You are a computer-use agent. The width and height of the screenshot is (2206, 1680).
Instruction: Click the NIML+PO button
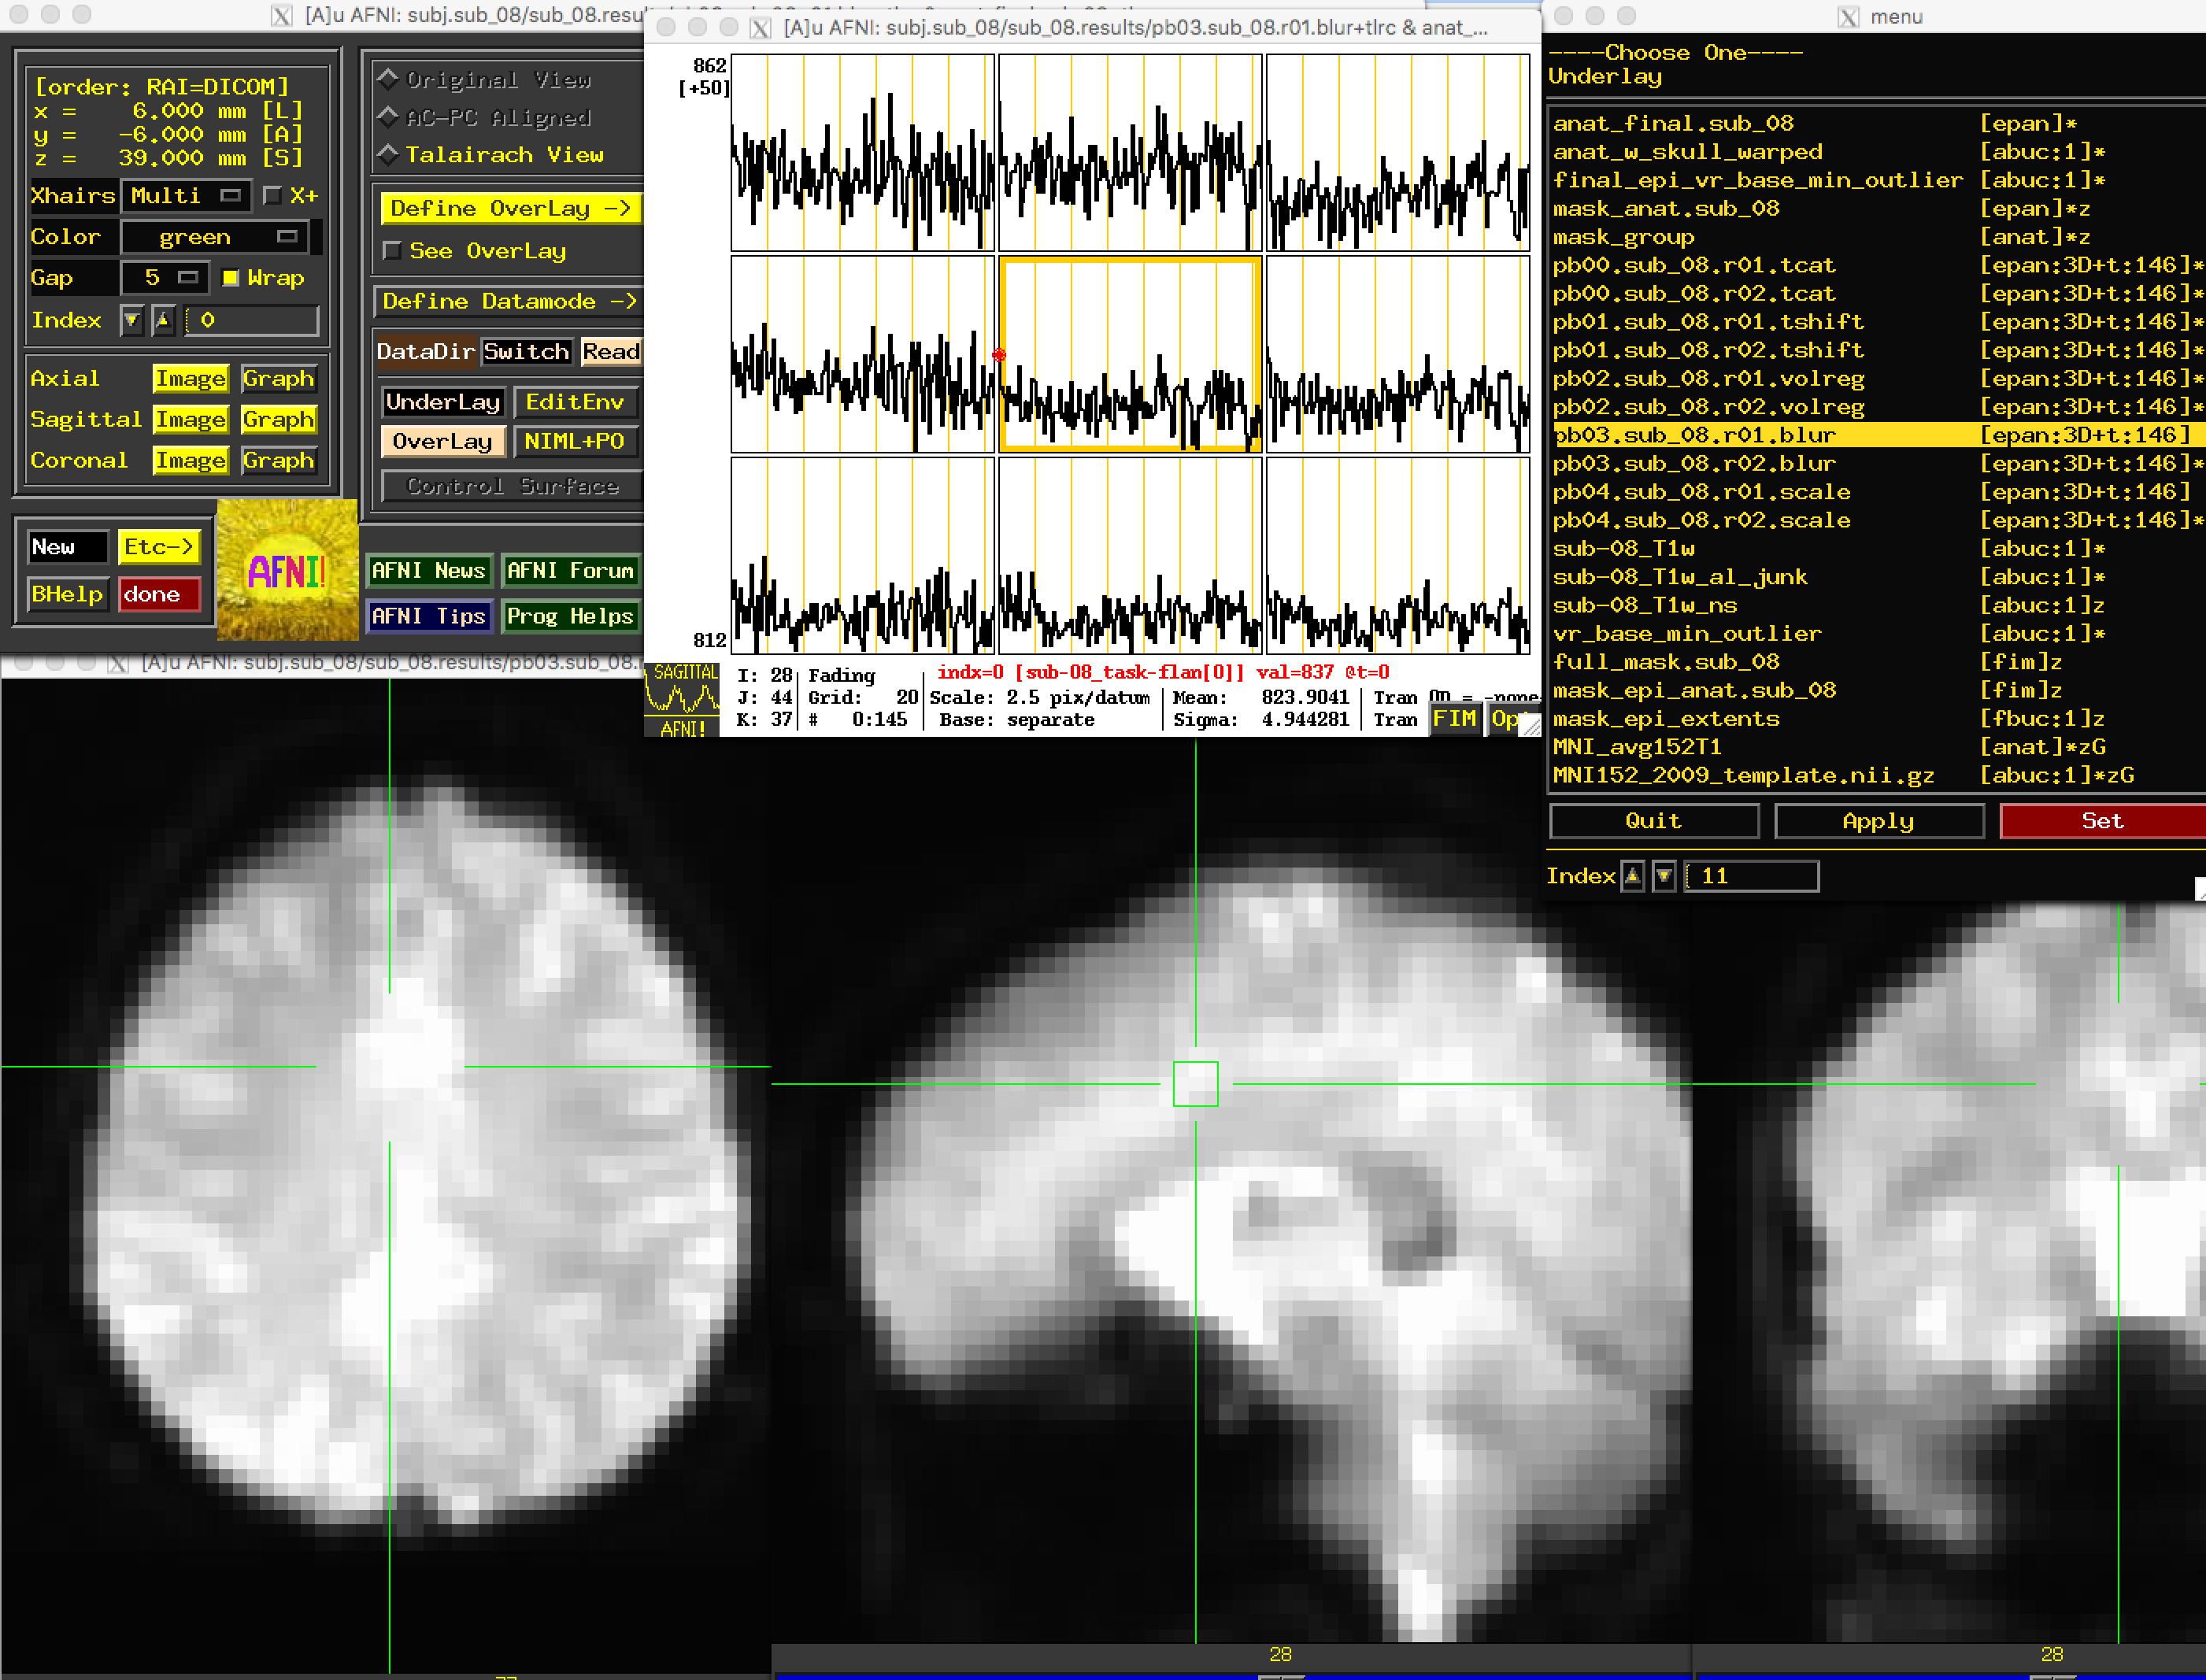click(575, 442)
